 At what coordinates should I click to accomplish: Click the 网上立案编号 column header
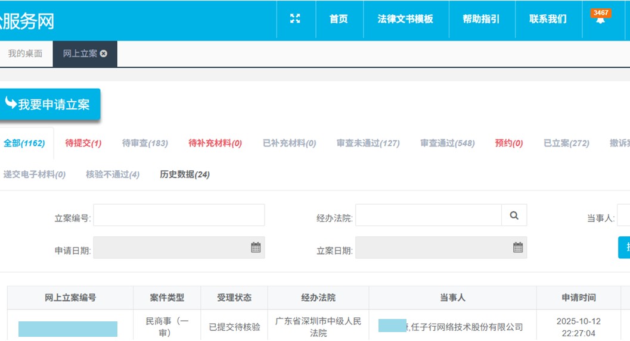pos(70,298)
